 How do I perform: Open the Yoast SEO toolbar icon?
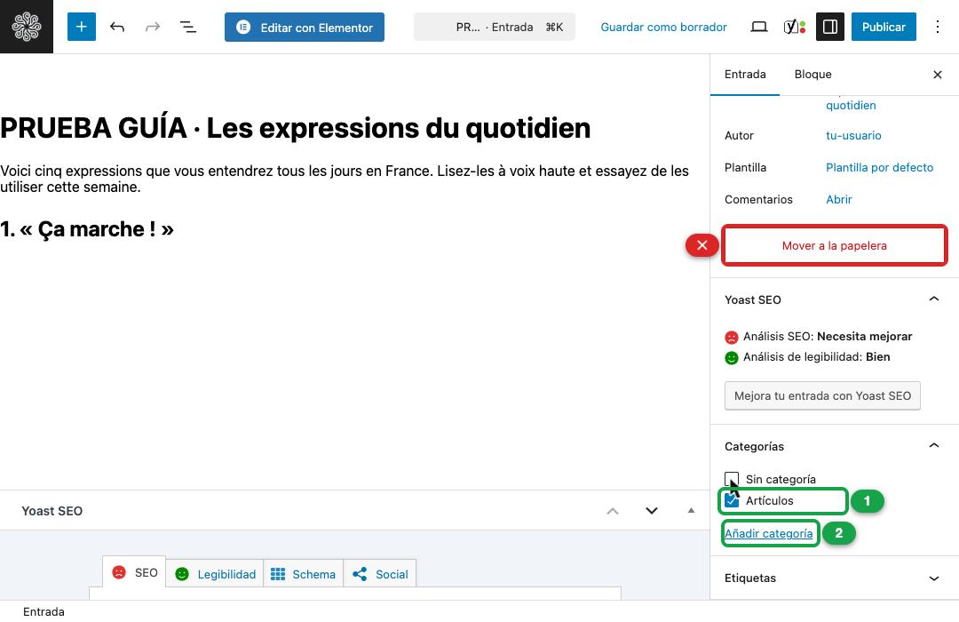point(795,27)
